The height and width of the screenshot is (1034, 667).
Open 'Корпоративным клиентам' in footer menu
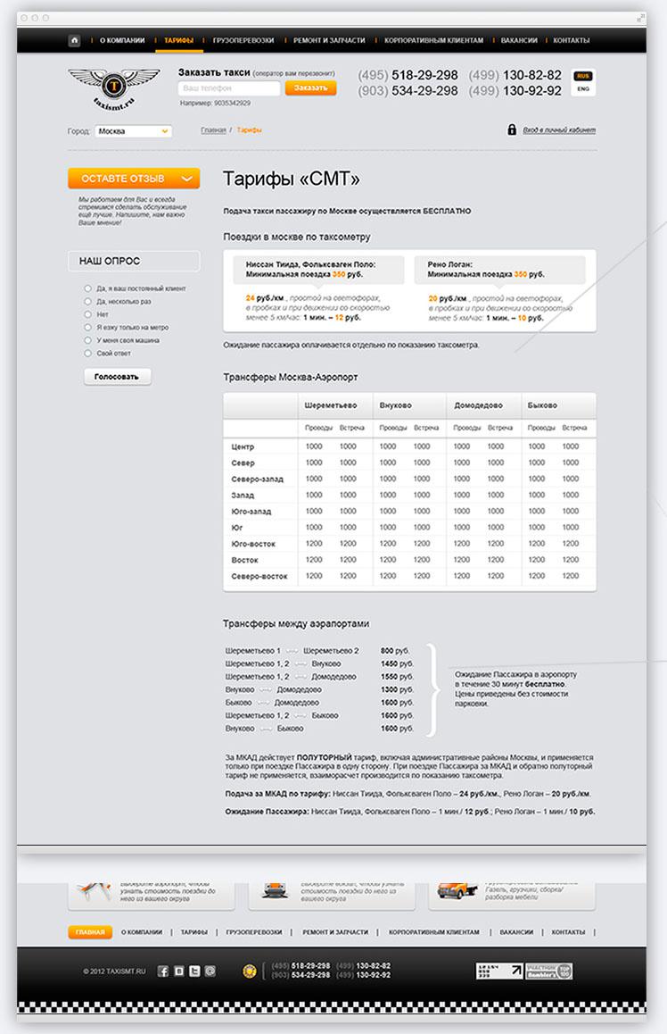pos(434,932)
